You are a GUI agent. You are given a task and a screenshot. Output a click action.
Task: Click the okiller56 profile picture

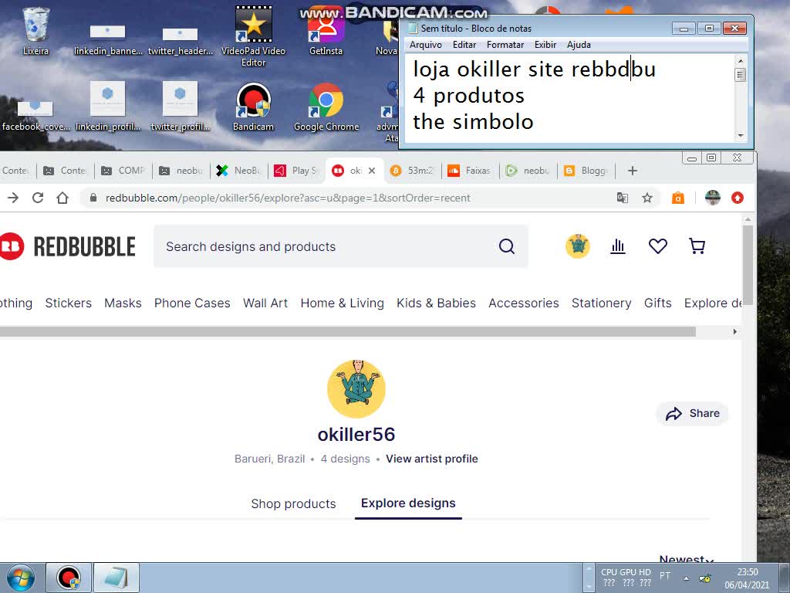tap(356, 389)
